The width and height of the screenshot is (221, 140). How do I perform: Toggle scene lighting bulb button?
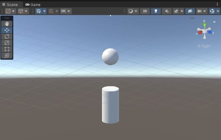(x=156, y=11)
